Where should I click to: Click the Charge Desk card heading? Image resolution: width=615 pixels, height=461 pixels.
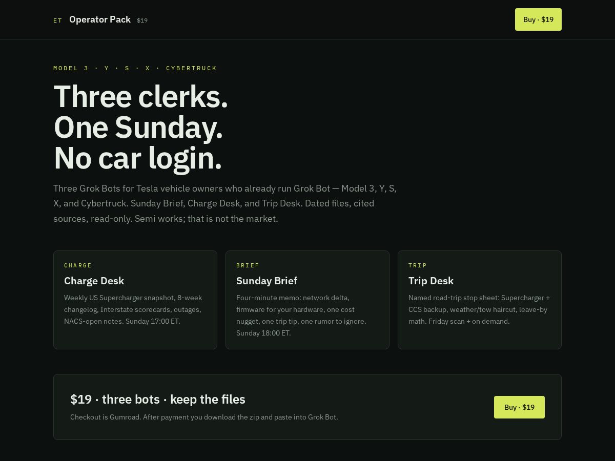pos(94,281)
